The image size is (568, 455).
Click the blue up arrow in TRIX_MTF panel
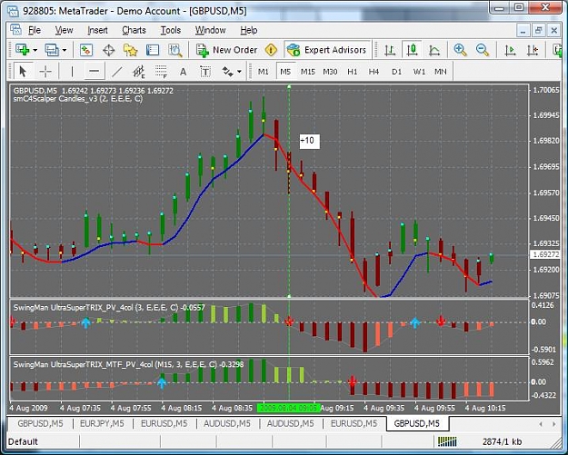[x=162, y=382]
